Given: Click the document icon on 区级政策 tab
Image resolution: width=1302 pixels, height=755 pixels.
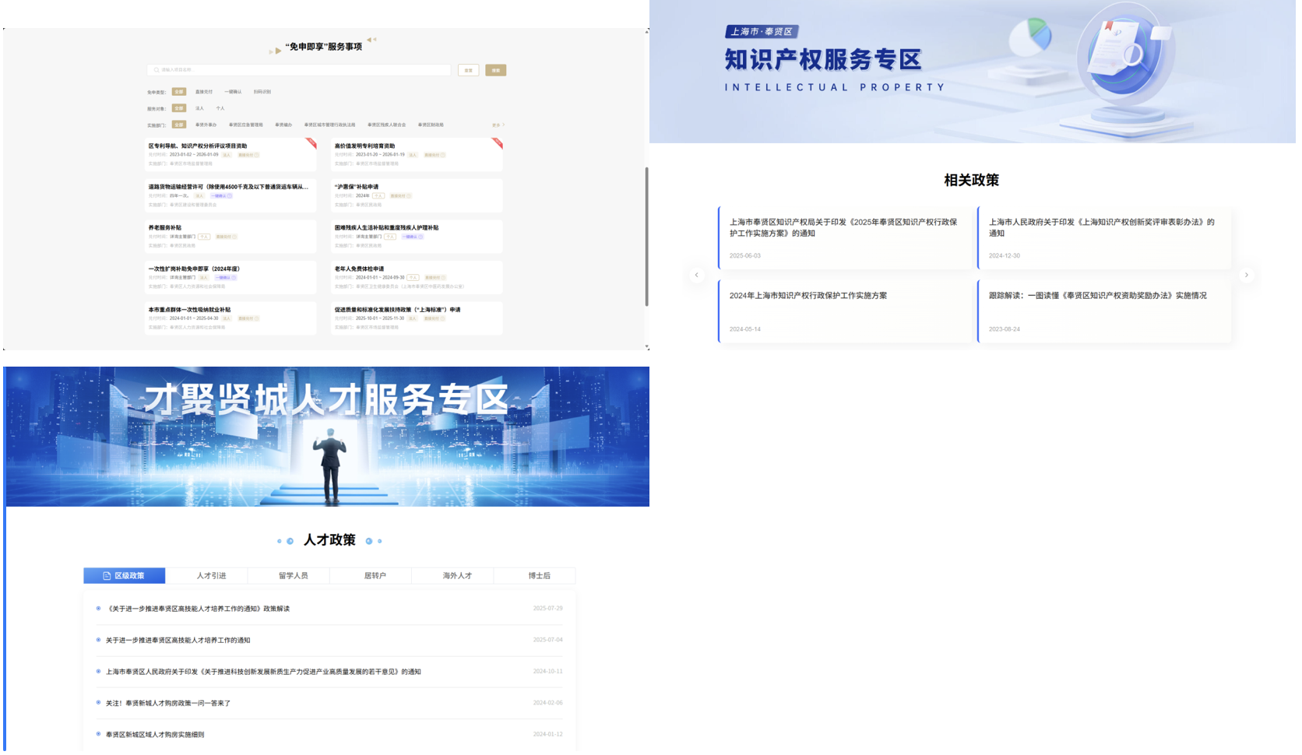Looking at the screenshot, I should click(107, 576).
